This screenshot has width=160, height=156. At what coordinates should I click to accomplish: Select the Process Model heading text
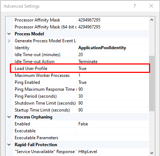click(x=29, y=34)
